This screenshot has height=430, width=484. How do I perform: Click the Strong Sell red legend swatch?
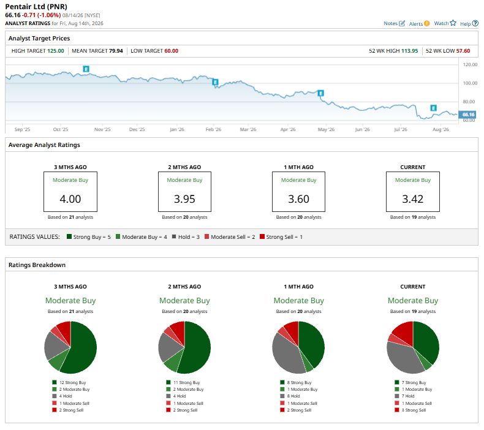(x=262, y=237)
